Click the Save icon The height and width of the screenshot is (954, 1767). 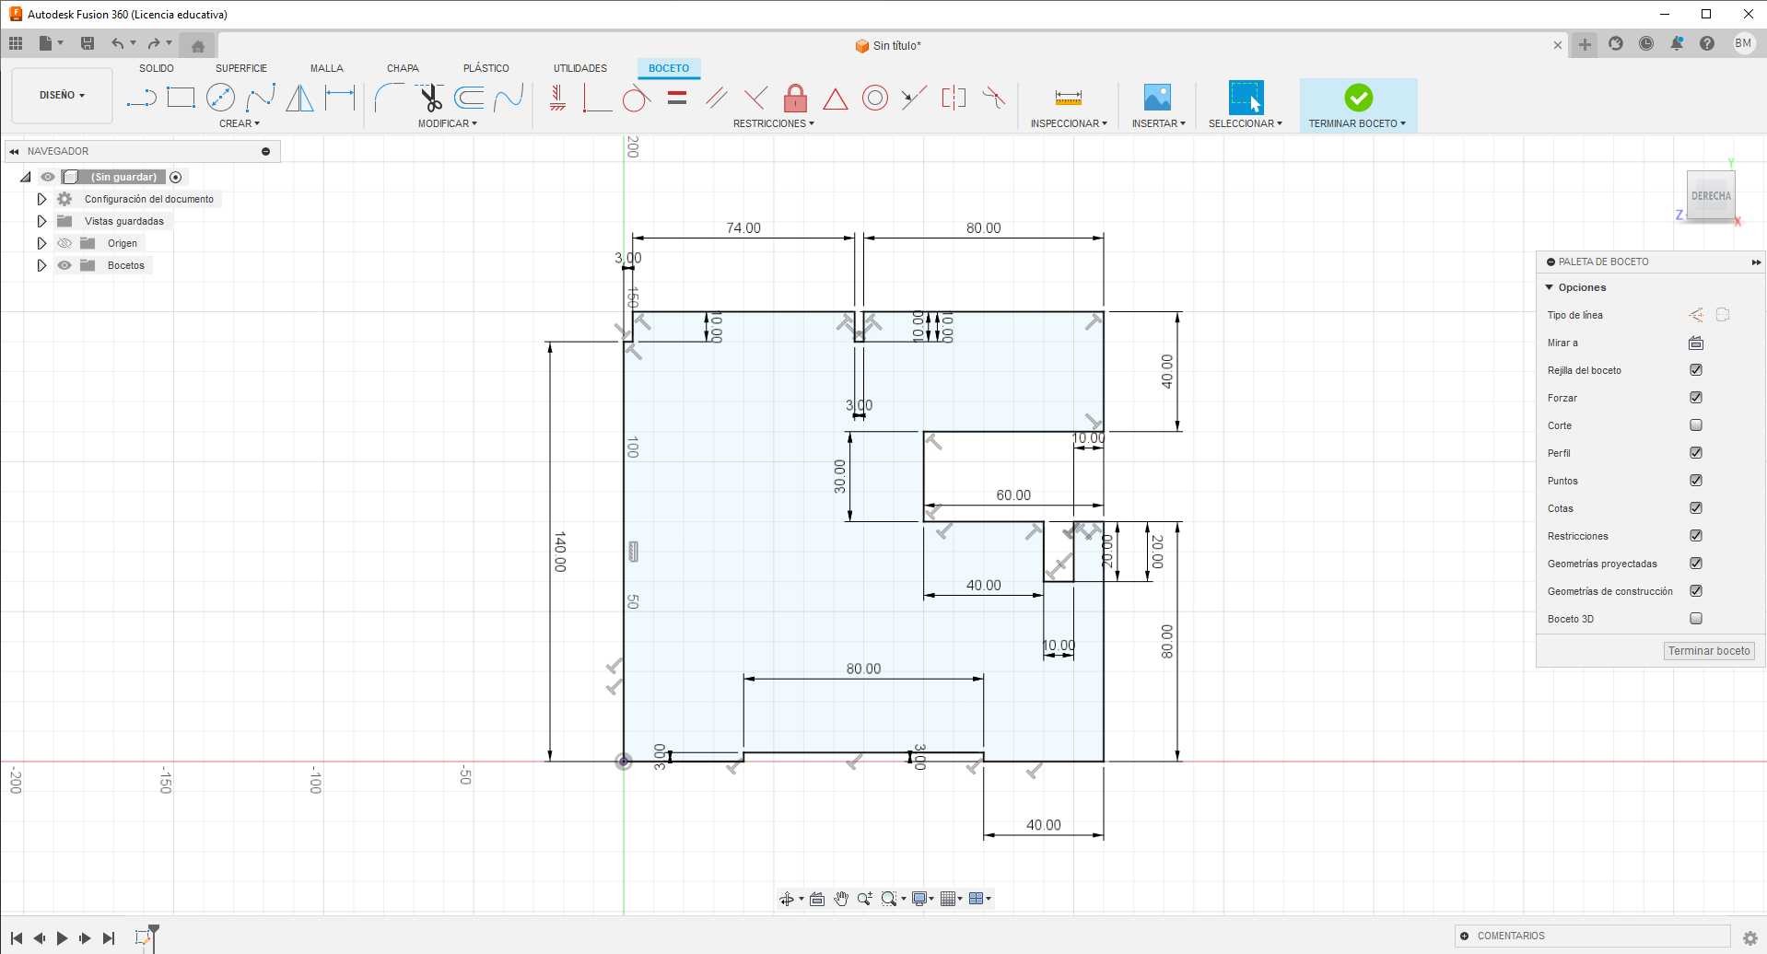coord(88,43)
